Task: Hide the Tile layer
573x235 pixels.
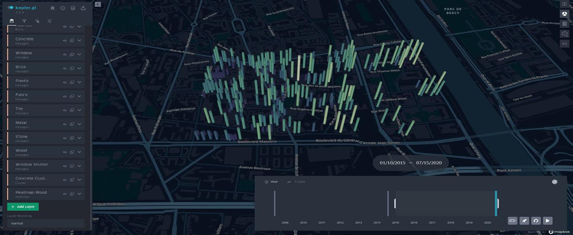Action: tap(65, 110)
